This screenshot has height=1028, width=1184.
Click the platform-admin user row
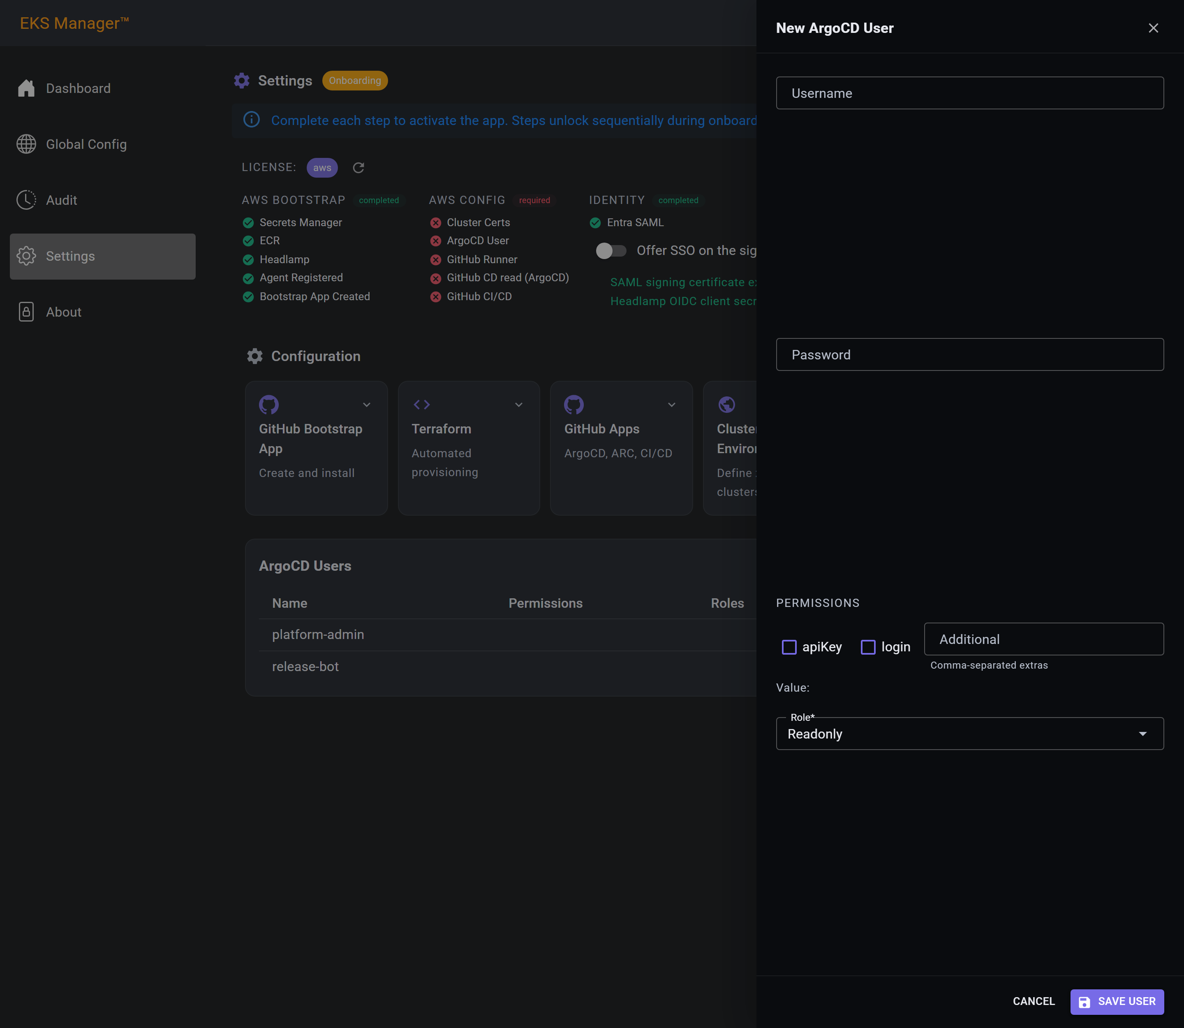pyautogui.click(x=508, y=634)
